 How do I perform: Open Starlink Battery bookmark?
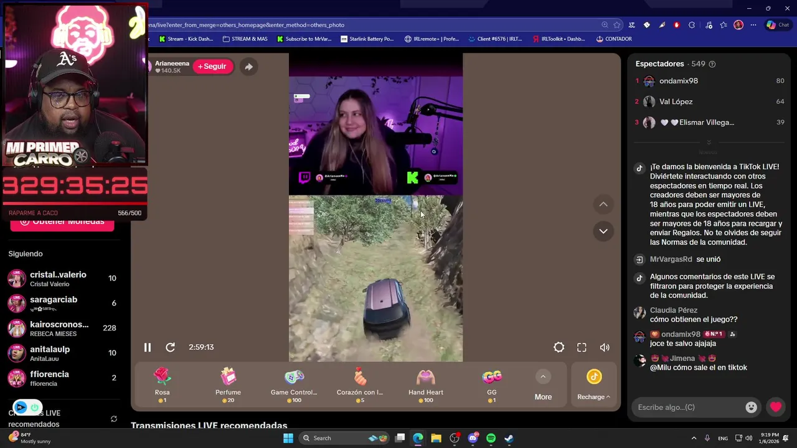[367, 39]
